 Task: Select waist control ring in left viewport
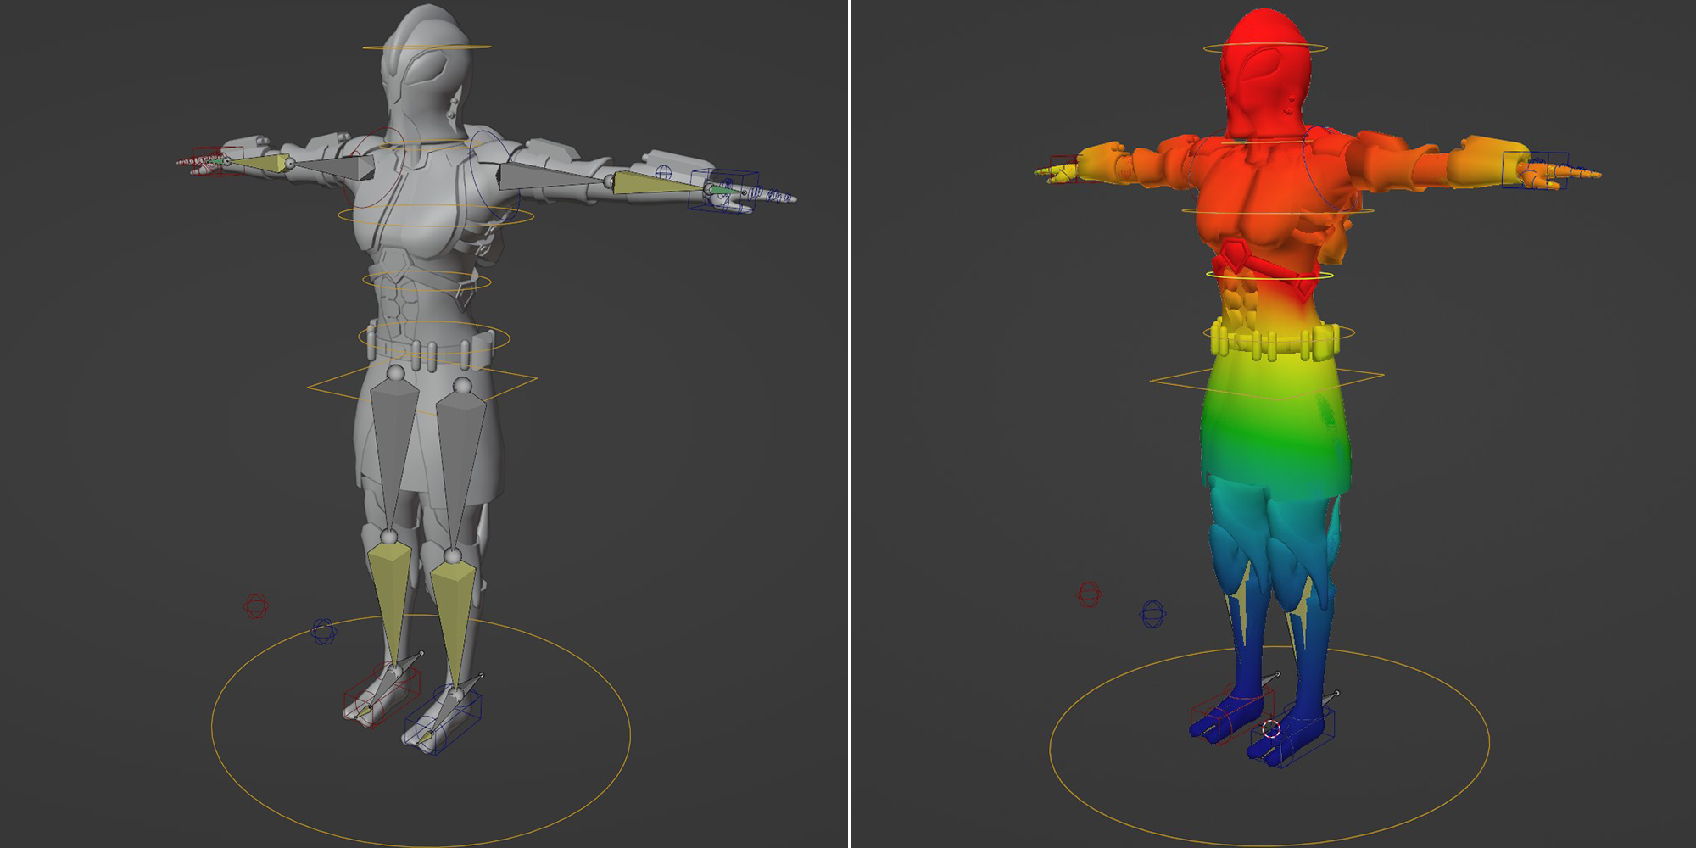[x=427, y=281]
